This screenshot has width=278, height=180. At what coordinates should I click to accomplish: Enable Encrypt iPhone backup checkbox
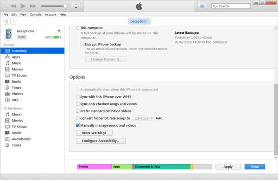pyautogui.click(x=82, y=45)
